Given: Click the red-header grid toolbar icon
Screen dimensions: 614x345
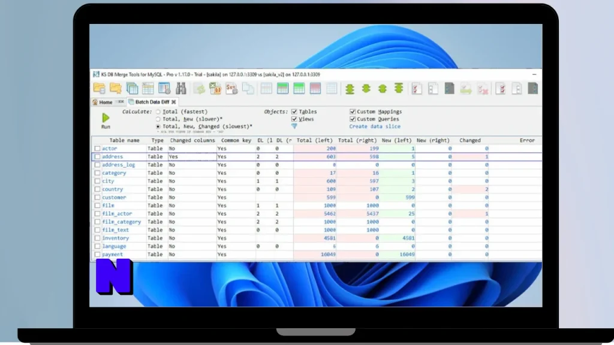Looking at the screenshot, I should coord(315,89).
